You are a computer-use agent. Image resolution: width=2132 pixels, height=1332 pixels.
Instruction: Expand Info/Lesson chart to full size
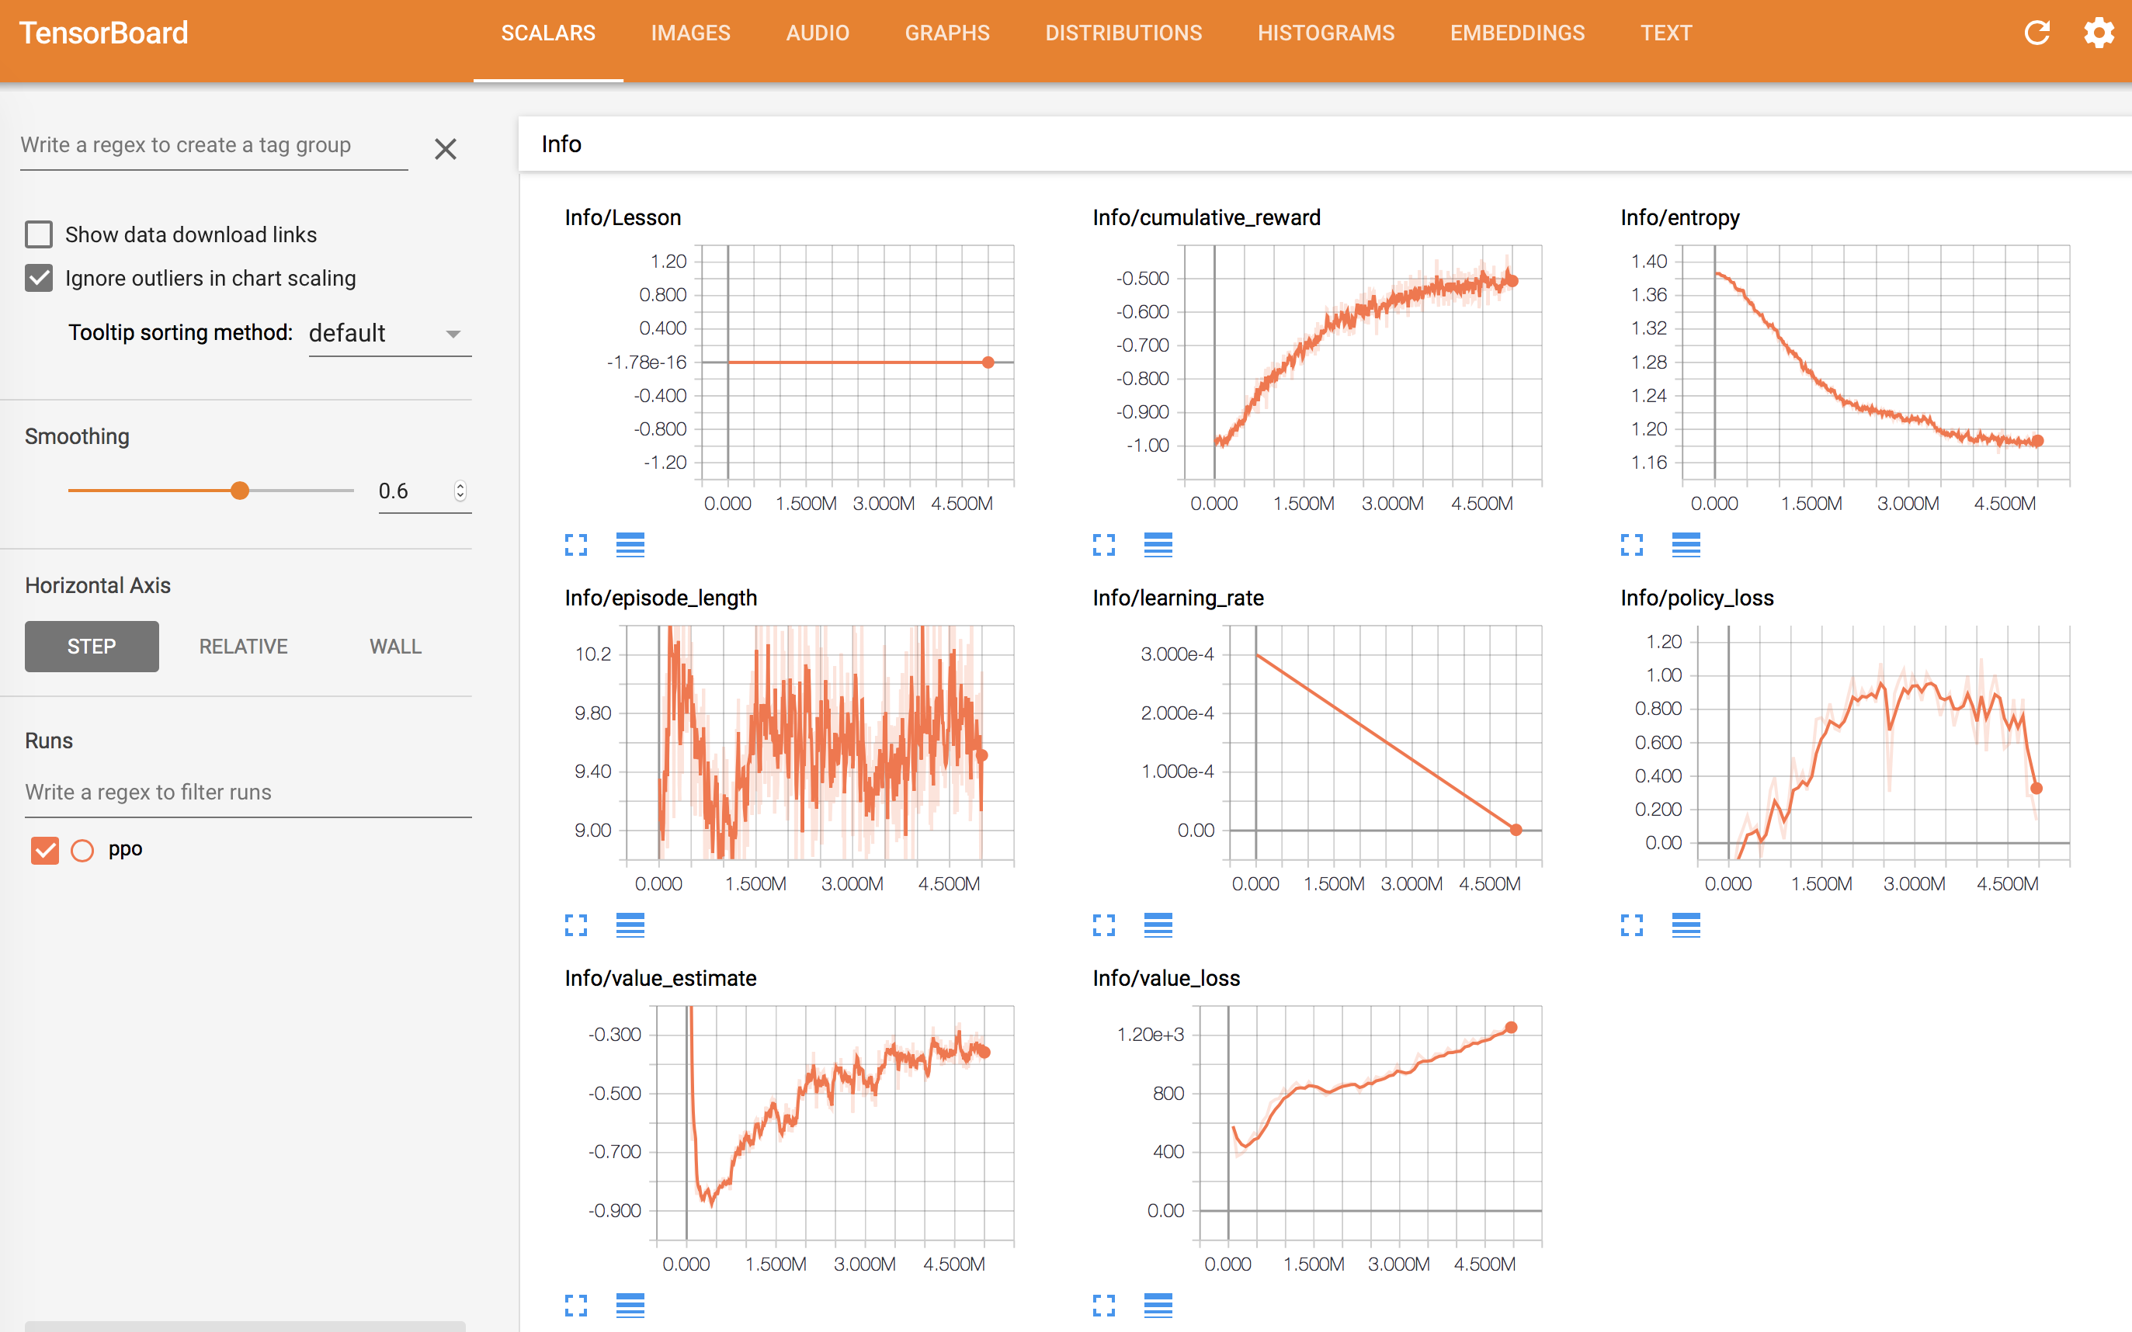(x=575, y=546)
